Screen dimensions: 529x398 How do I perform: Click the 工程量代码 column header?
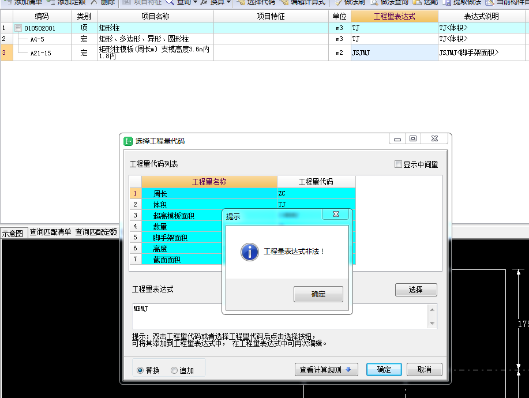(316, 182)
